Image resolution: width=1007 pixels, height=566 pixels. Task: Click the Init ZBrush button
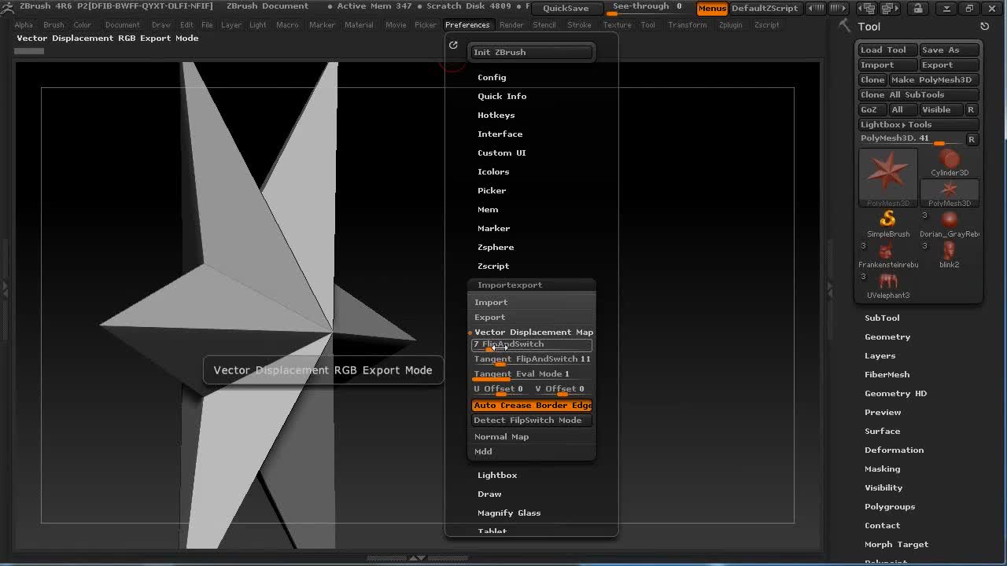pyautogui.click(x=531, y=52)
